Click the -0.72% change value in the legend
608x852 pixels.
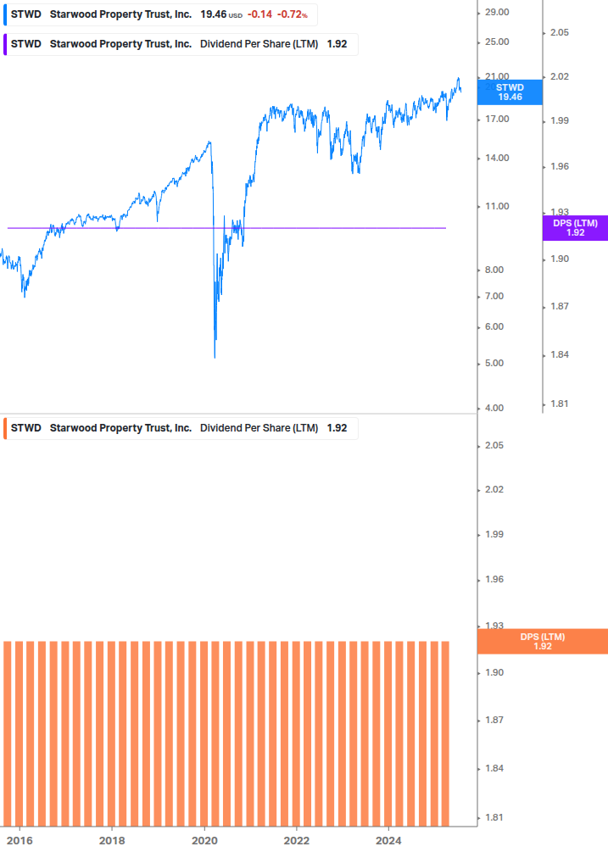(x=293, y=14)
